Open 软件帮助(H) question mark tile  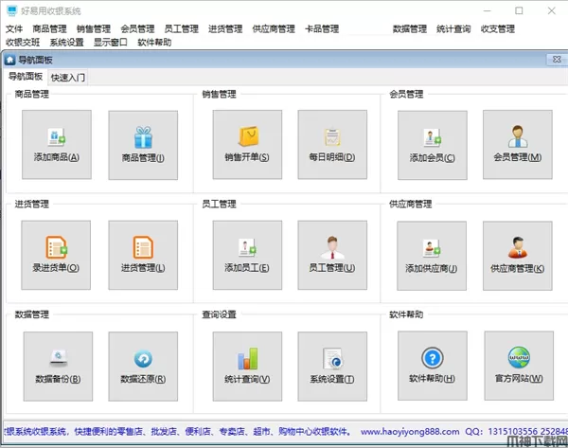coord(433,366)
